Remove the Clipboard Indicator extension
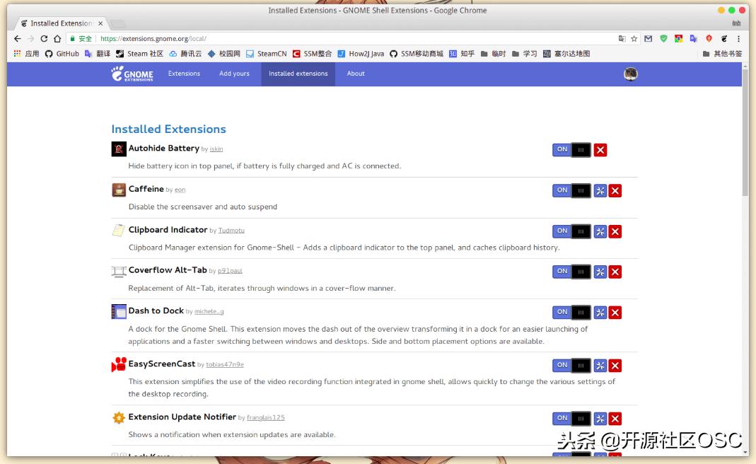 (x=615, y=231)
